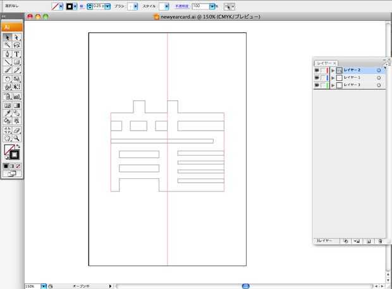Select the black arrow Selection tool
The height and width of the screenshot is (289, 392).
8,37
